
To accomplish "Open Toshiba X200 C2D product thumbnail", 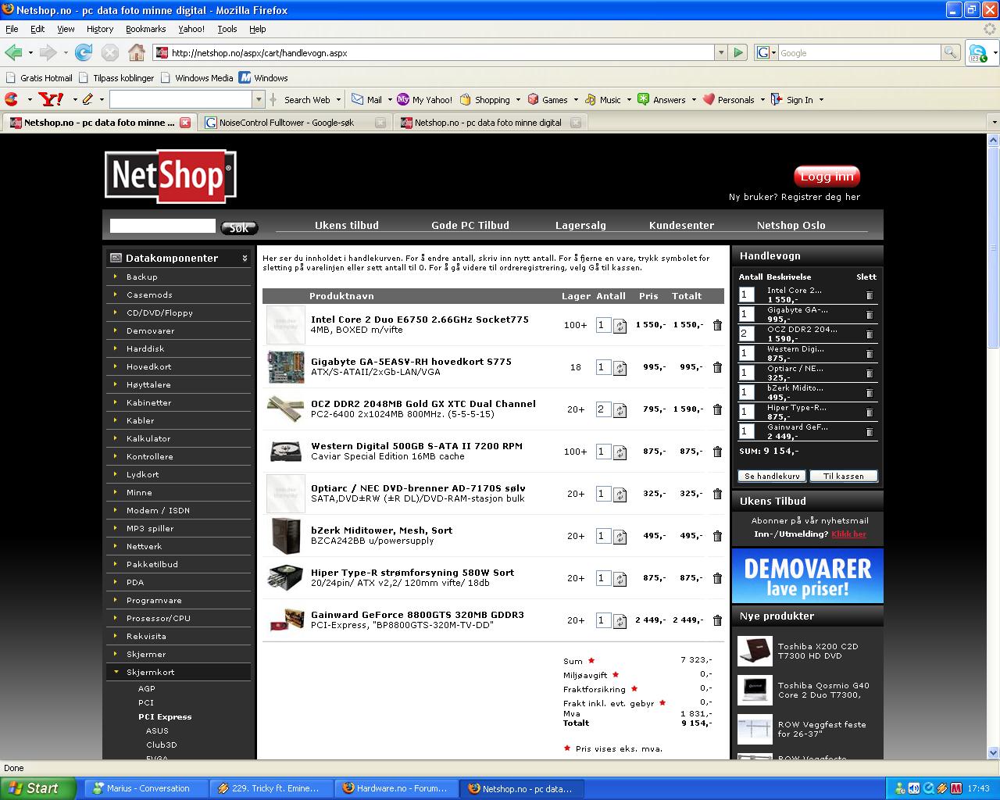I will [755, 651].
